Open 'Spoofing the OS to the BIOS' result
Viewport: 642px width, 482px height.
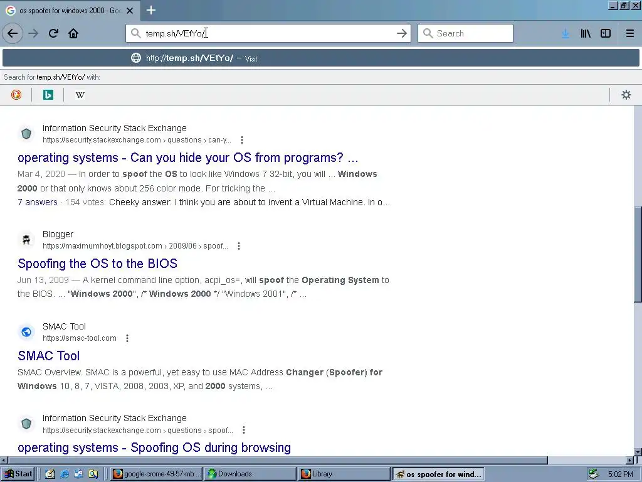[x=97, y=263]
